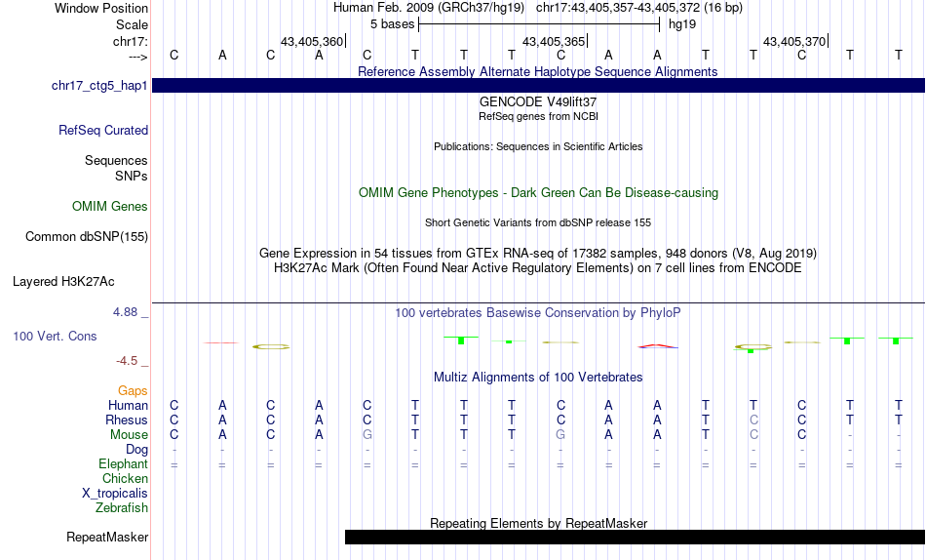
Task: Click 100 vertebrates Basewise Conservation by PhyloP title
Action: [538, 313]
